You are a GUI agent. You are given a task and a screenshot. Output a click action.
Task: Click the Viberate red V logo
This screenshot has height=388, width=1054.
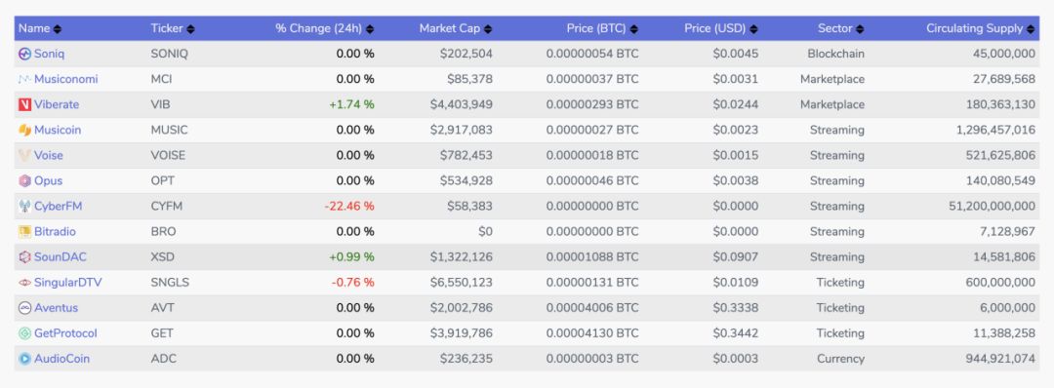24,104
